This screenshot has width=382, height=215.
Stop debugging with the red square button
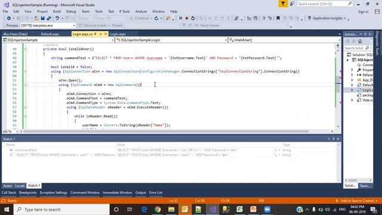187,19
